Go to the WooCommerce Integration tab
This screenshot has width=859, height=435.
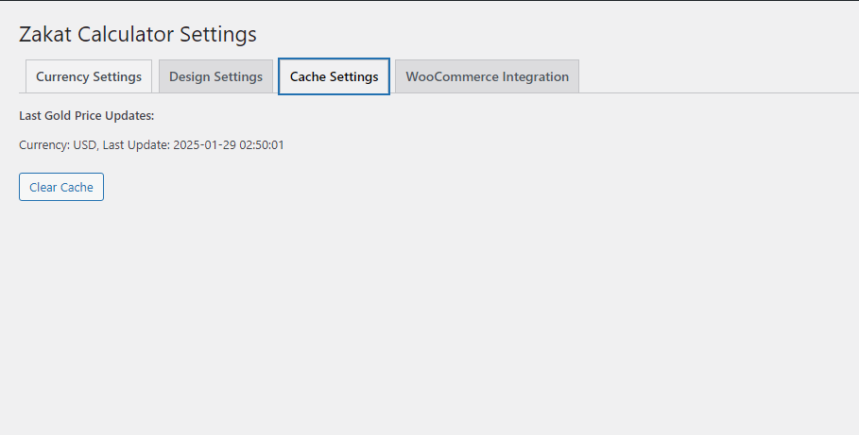[x=487, y=76]
